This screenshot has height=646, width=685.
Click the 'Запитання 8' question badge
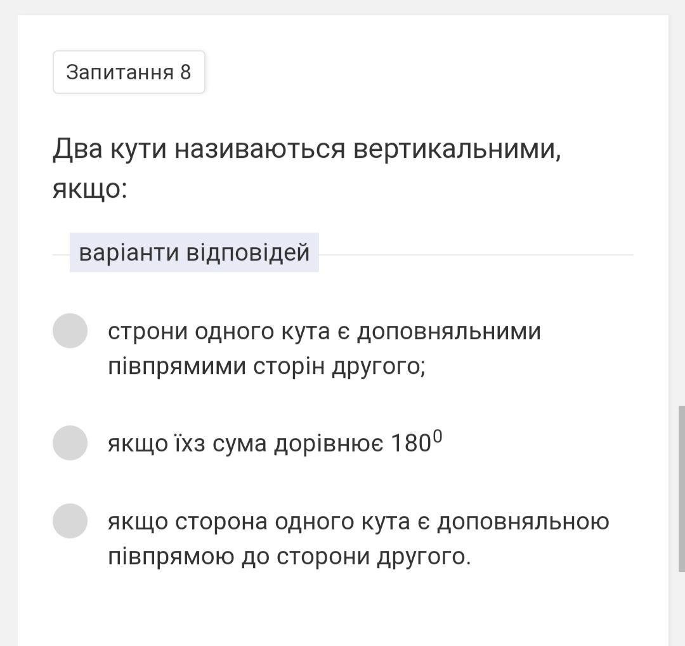[129, 72]
